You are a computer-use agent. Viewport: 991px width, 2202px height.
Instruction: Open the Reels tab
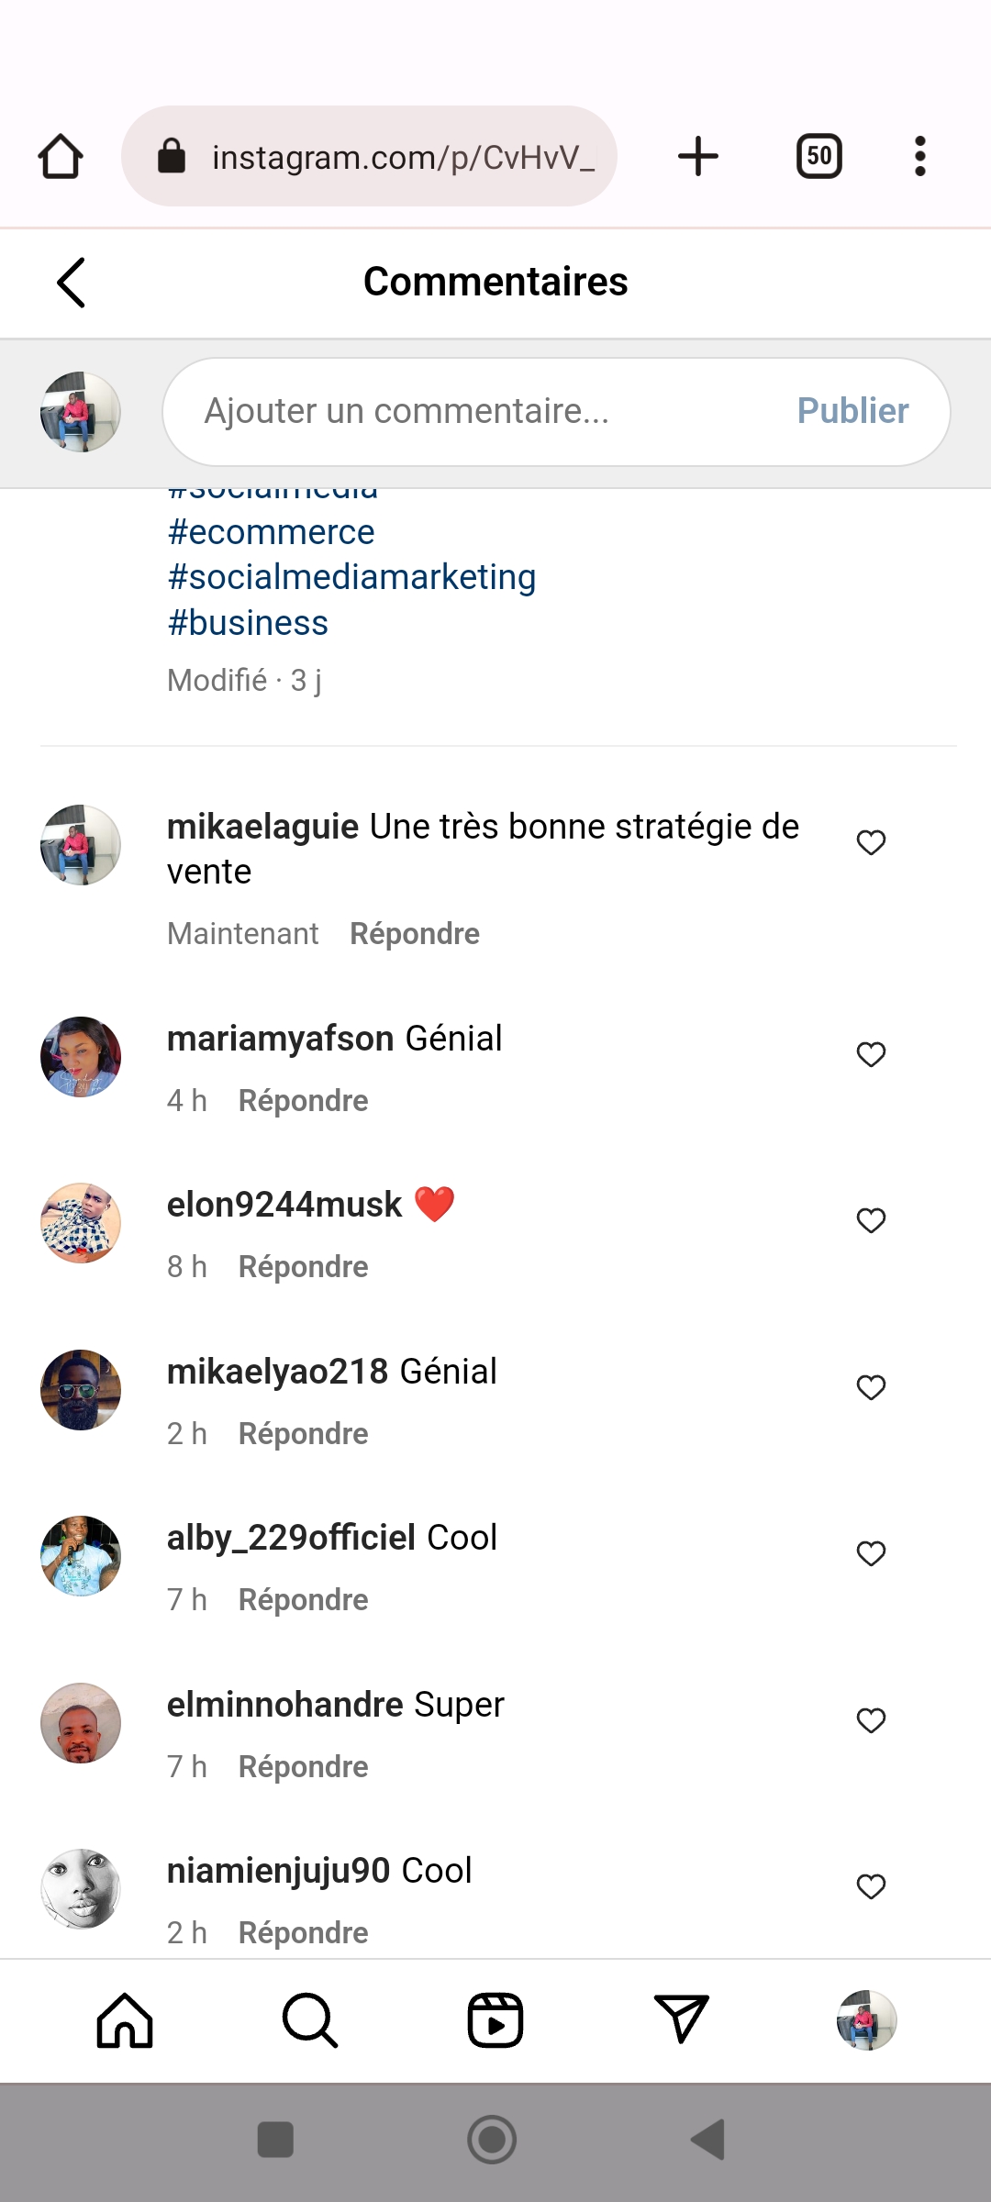[x=495, y=2020]
